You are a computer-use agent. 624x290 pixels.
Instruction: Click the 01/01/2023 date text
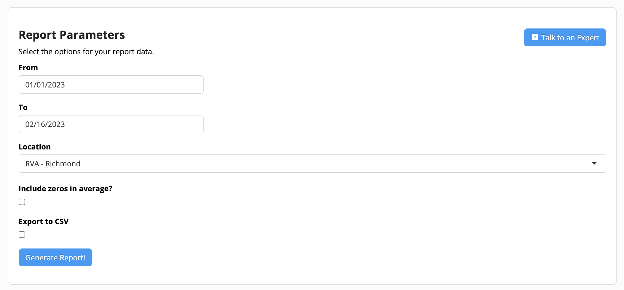(45, 85)
